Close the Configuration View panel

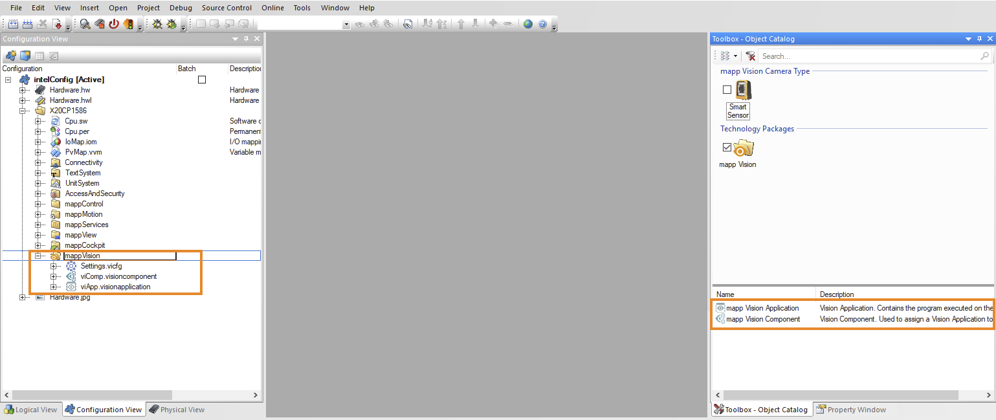[256, 39]
